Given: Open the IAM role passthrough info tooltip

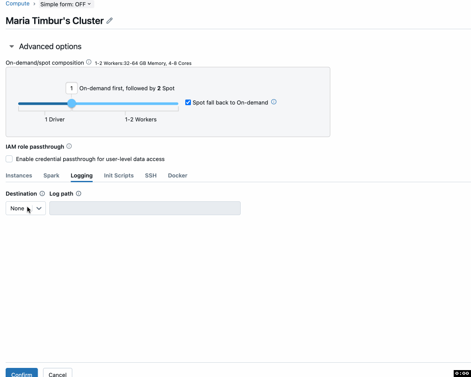Looking at the screenshot, I should 69,146.
